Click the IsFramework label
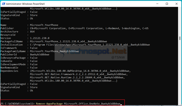The image size is (182, 106). tap(9, 48)
